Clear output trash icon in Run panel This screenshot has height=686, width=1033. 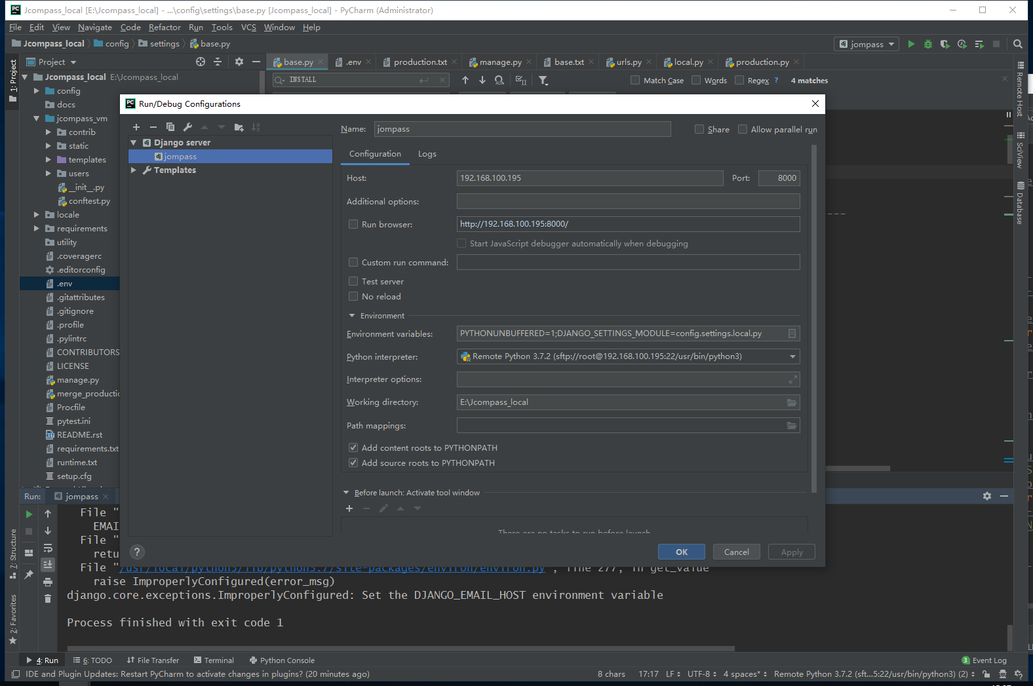(x=48, y=598)
